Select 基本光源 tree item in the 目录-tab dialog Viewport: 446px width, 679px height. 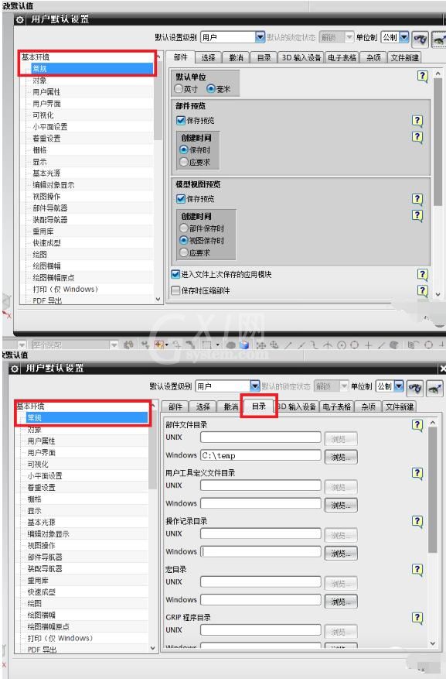pyautogui.click(x=42, y=523)
